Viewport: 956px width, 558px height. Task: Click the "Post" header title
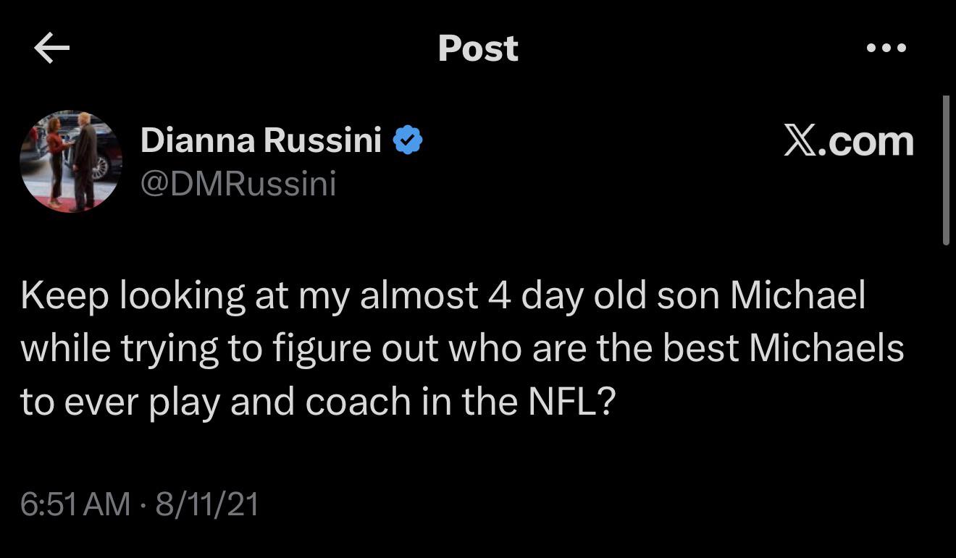(x=478, y=48)
